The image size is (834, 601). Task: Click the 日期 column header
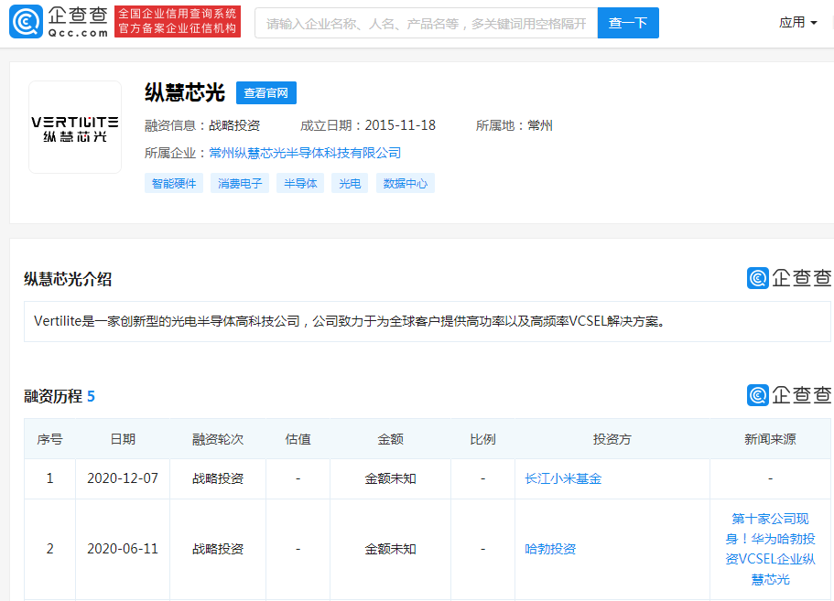click(x=123, y=439)
